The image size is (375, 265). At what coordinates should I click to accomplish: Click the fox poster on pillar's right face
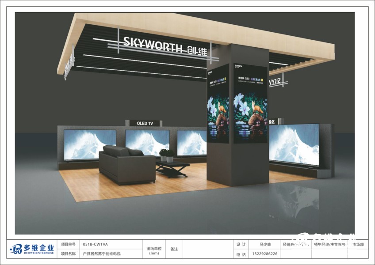pyautogui.click(x=250, y=103)
